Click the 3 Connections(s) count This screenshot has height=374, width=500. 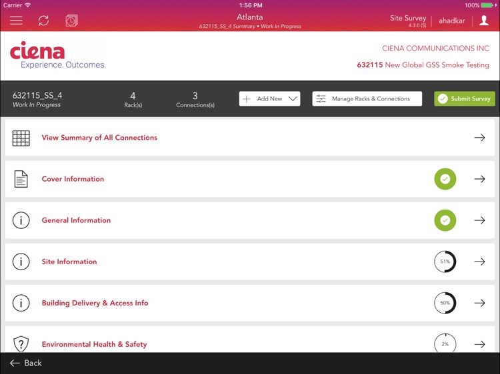coord(195,100)
